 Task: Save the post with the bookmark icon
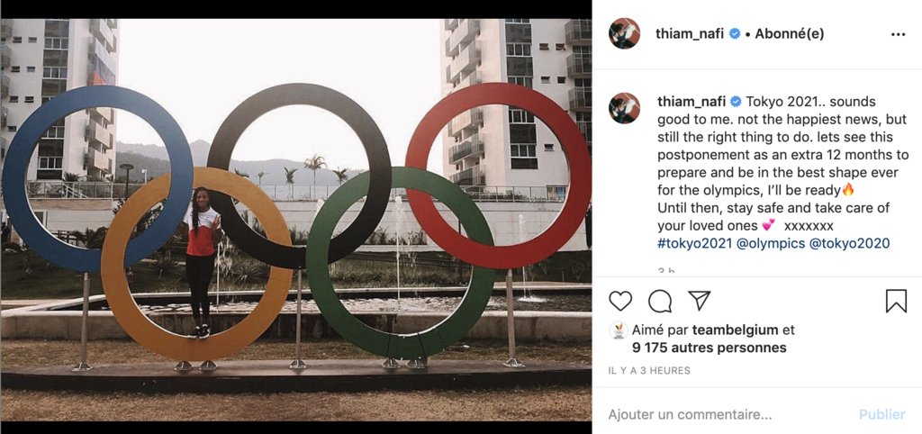[x=896, y=301]
